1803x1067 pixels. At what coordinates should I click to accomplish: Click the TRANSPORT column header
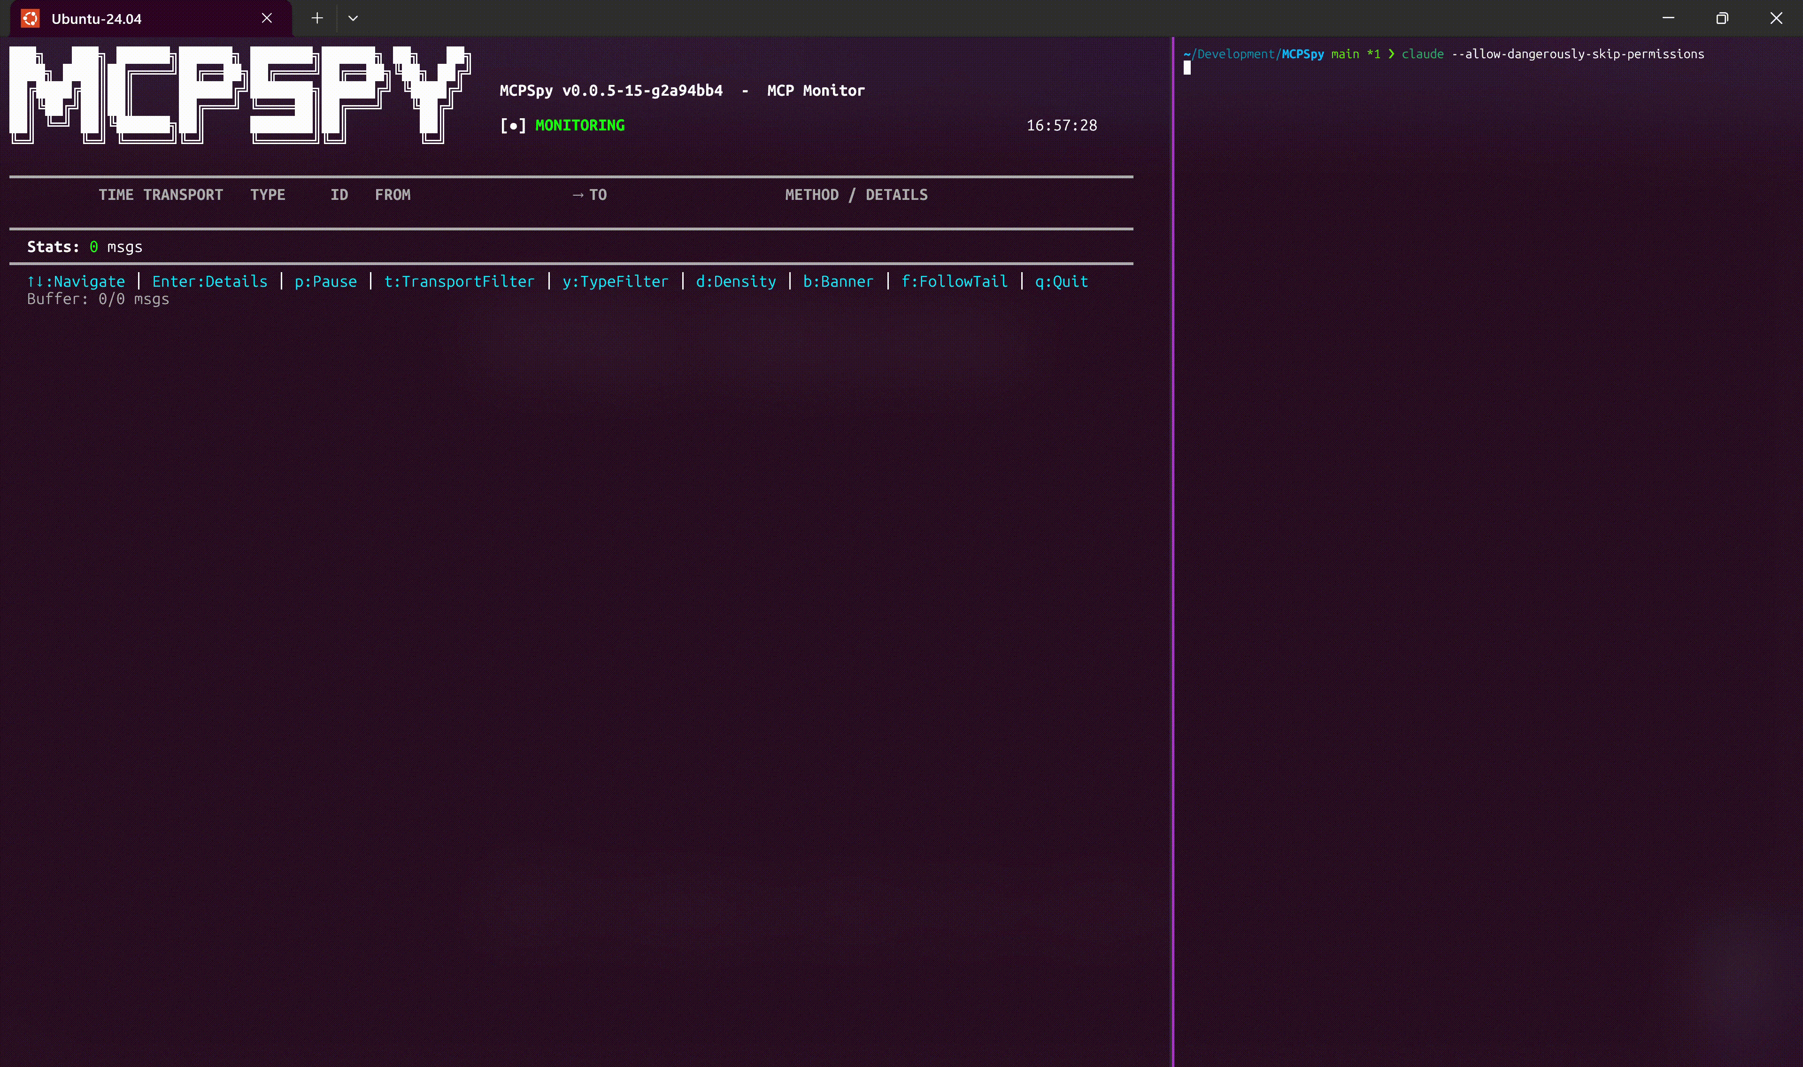183,195
